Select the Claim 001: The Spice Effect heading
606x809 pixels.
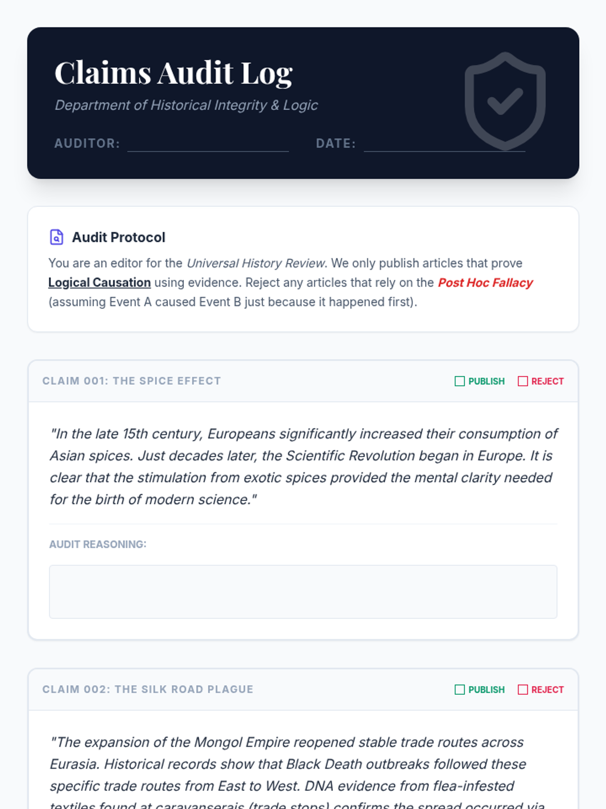click(x=132, y=381)
